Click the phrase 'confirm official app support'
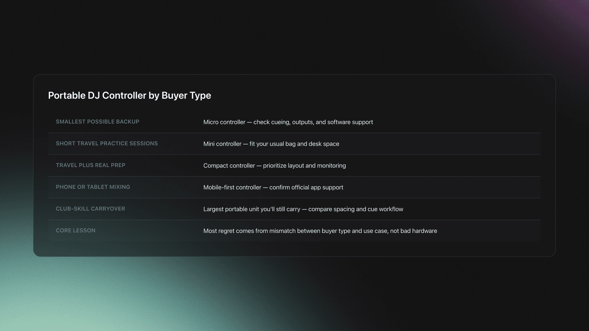This screenshot has width=589, height=331. (x=306, y=187)
